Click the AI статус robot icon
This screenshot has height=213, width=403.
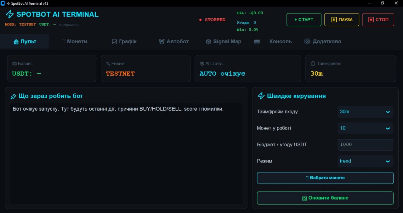tap(202, 64)
